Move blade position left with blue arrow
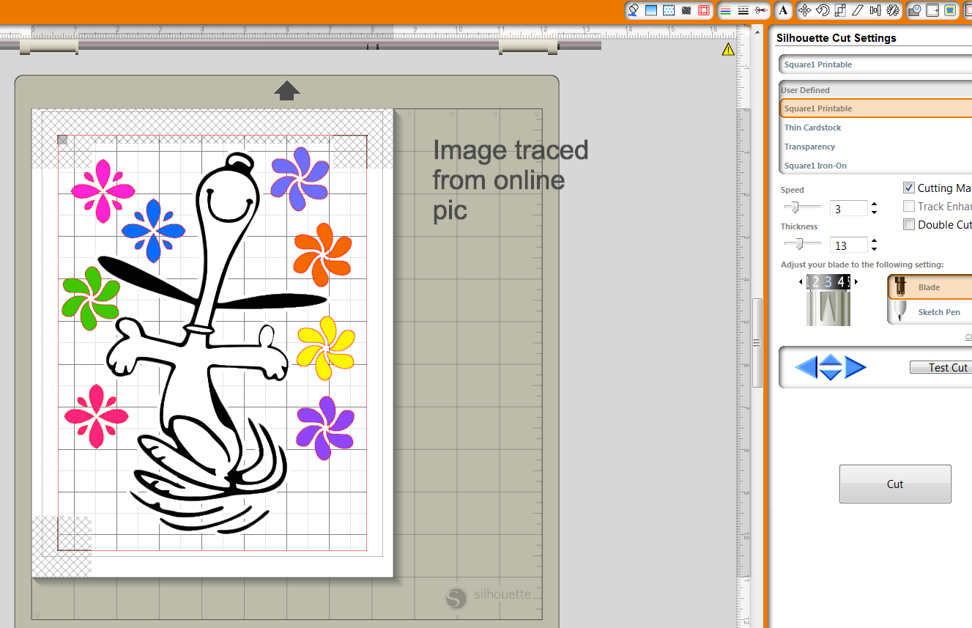 [806, 367]
